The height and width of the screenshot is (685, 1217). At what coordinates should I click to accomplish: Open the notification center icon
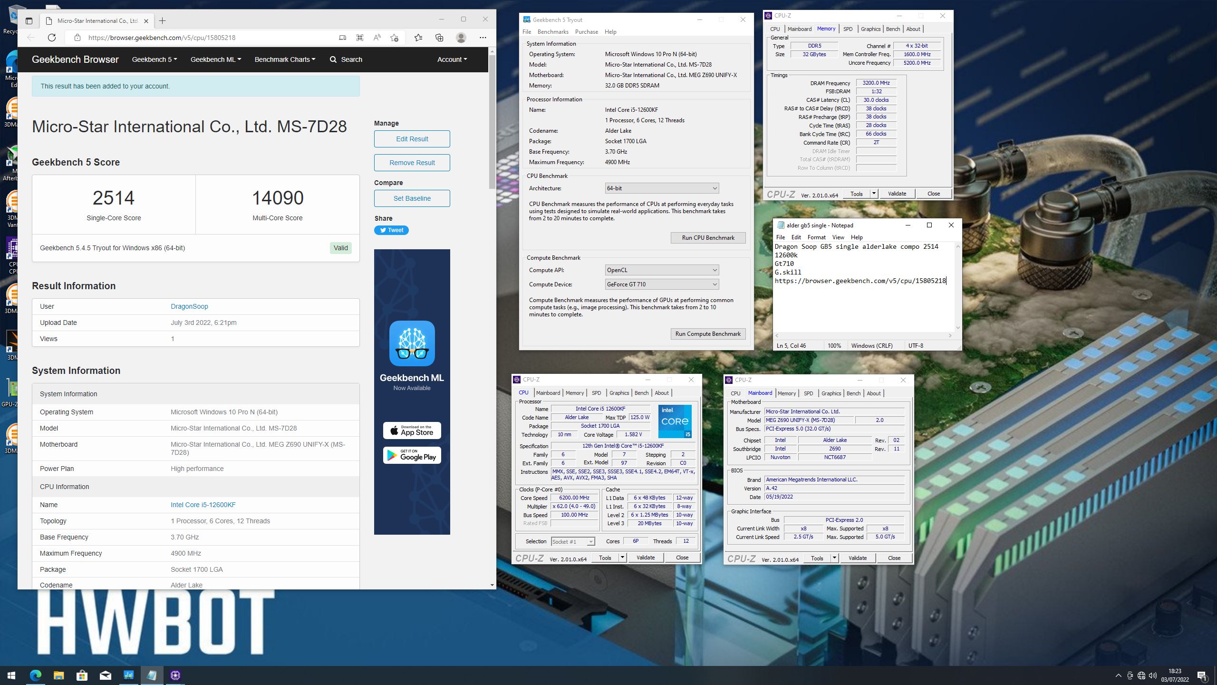click(x=1202, y=675)
